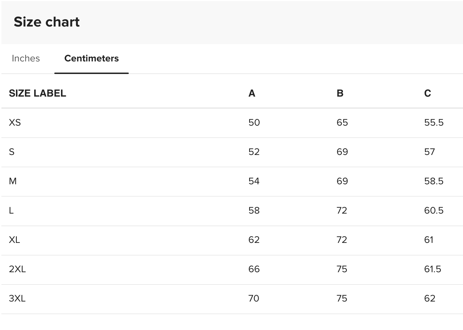Select the Centimeters tab
This screenshot has height=330, width=463.
(x=92, y=58)
